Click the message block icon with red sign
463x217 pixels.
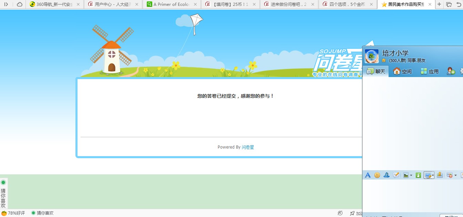(449, 175)
